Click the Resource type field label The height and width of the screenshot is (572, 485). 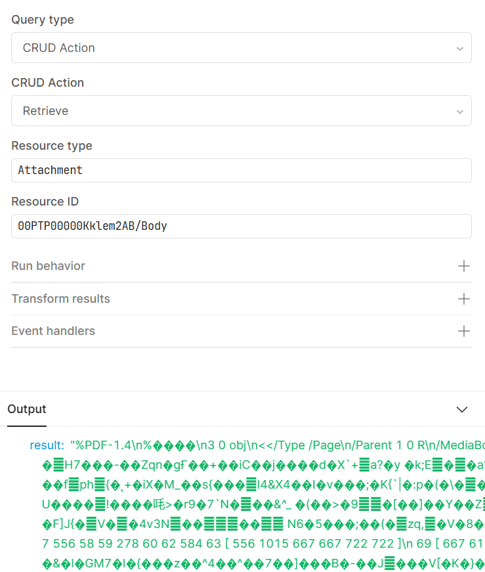52,146
